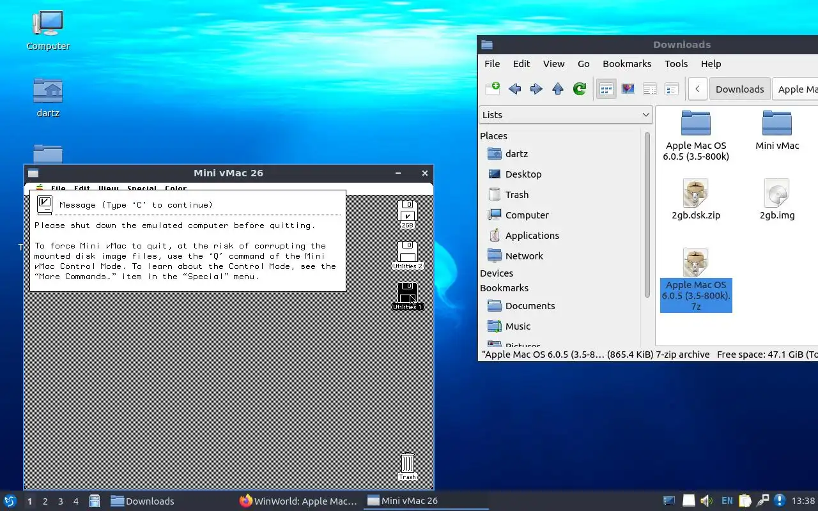818x511 pixels.
Task: Click the panel icon beside workspace 4
Action: tap(95, 501)
